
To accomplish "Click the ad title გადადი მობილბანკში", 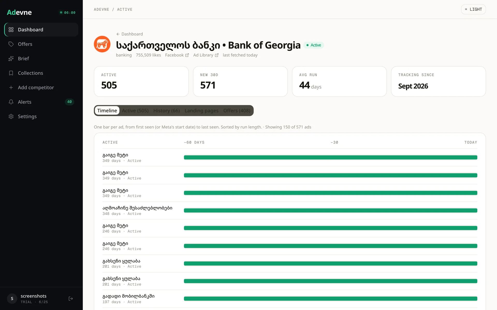I will [x=128, y=296].
